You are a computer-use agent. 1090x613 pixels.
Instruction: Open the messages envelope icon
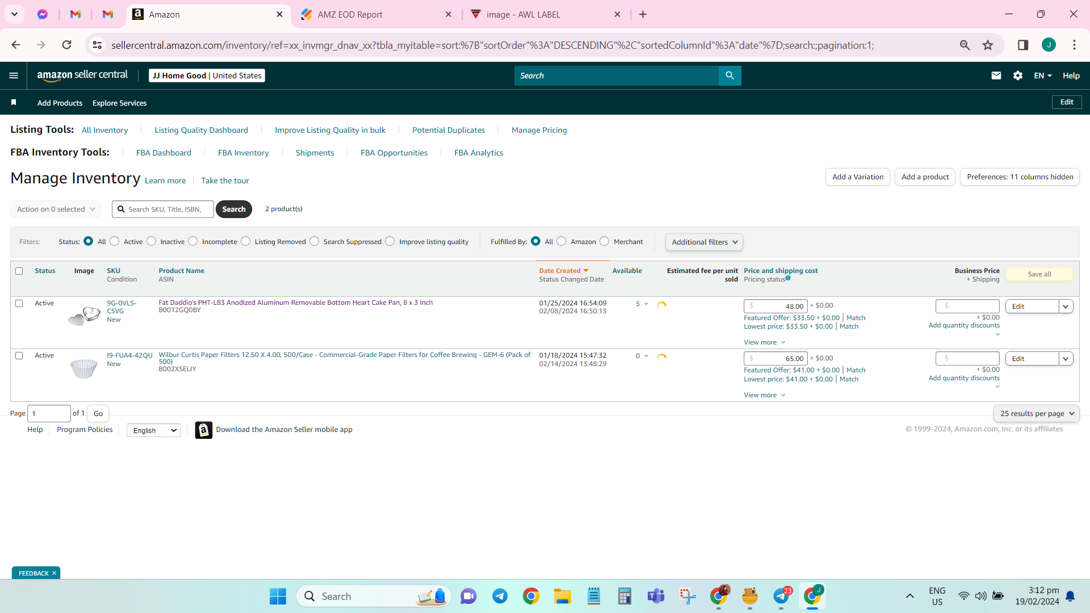[996, 75]
